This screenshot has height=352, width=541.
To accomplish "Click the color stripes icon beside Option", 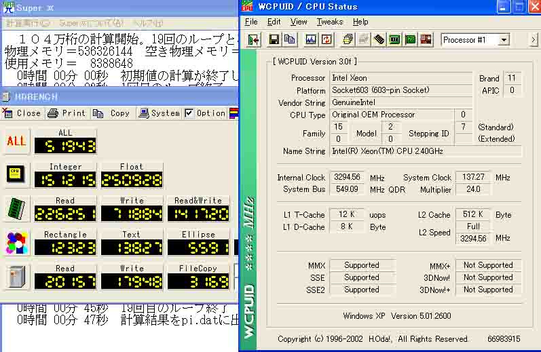I will pyautogui.click(x=234, y=113).
